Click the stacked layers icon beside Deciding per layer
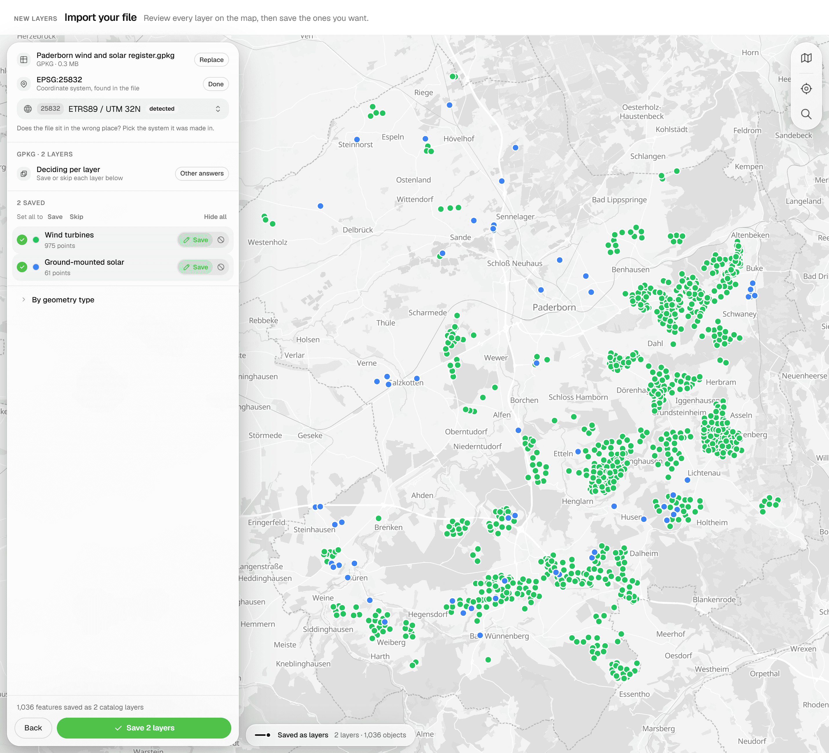The height and width of the screenshot is (753, 829). [24, 173]
